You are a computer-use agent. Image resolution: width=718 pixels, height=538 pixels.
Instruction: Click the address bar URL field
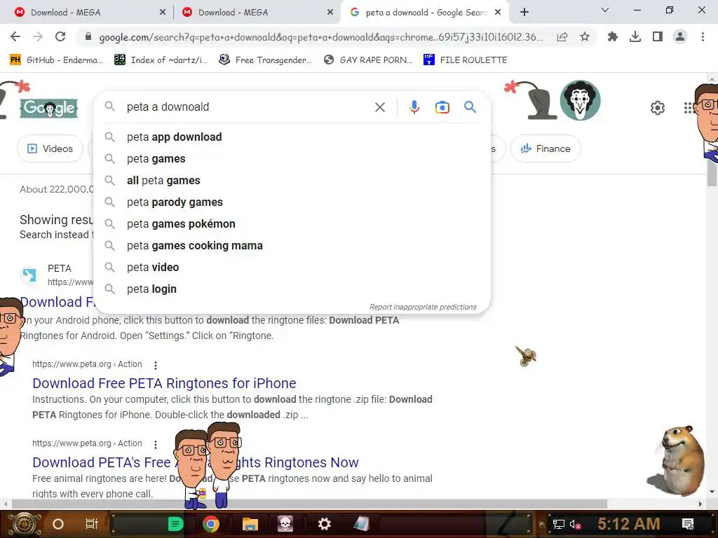(320, 37)
